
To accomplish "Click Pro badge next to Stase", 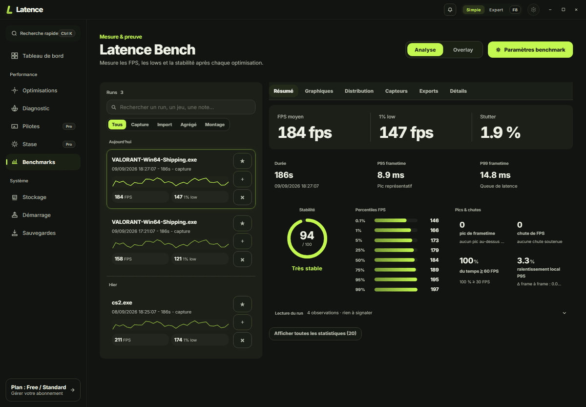I will point(69,144).
